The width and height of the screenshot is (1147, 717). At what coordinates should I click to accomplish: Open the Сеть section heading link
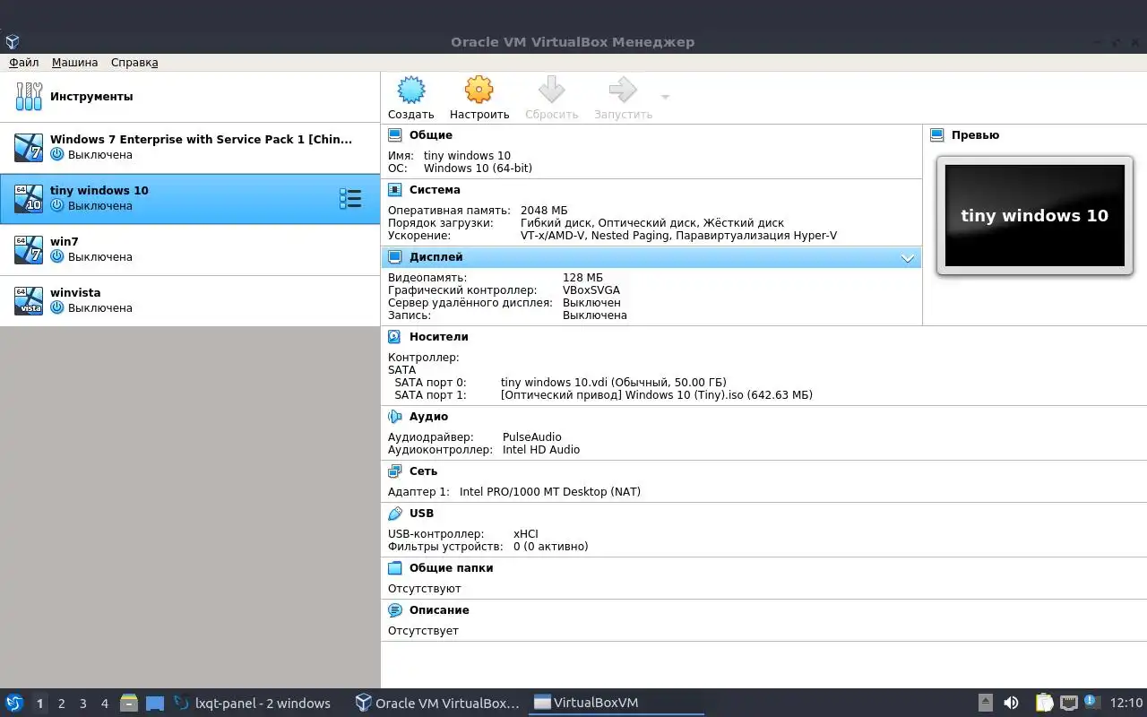[x=423, y=471]
